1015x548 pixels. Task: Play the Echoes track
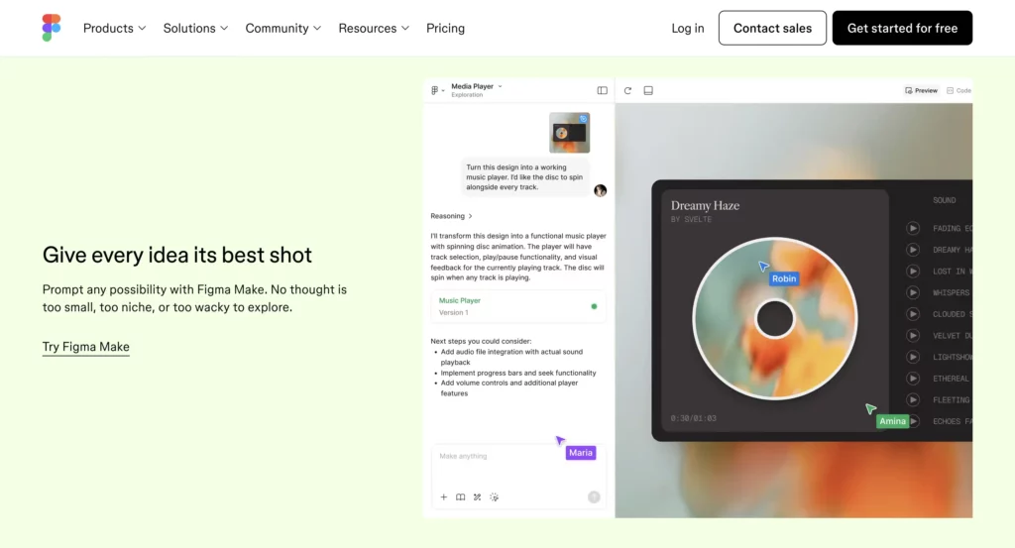coord(913,421)
